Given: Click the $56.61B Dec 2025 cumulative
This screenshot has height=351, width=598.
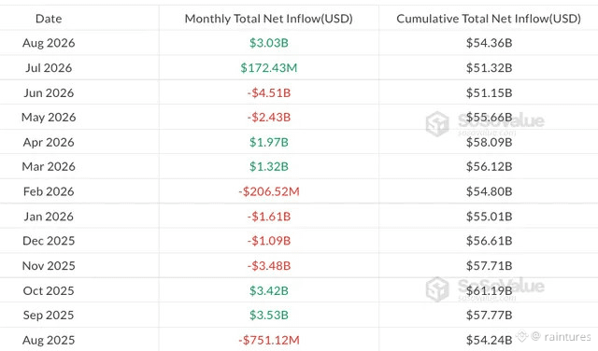Looking at the screenshot, I should point(489,241).
